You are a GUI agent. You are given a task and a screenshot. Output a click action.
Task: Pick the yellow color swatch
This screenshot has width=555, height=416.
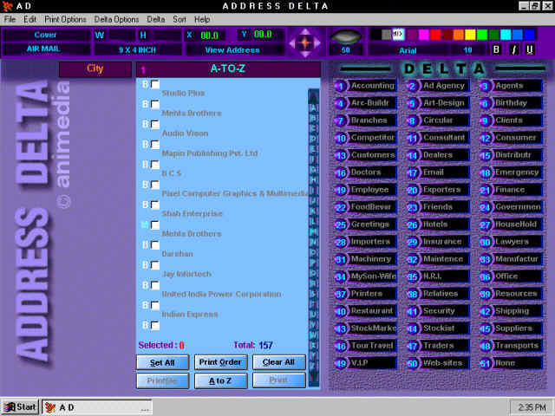click(470, 35)
